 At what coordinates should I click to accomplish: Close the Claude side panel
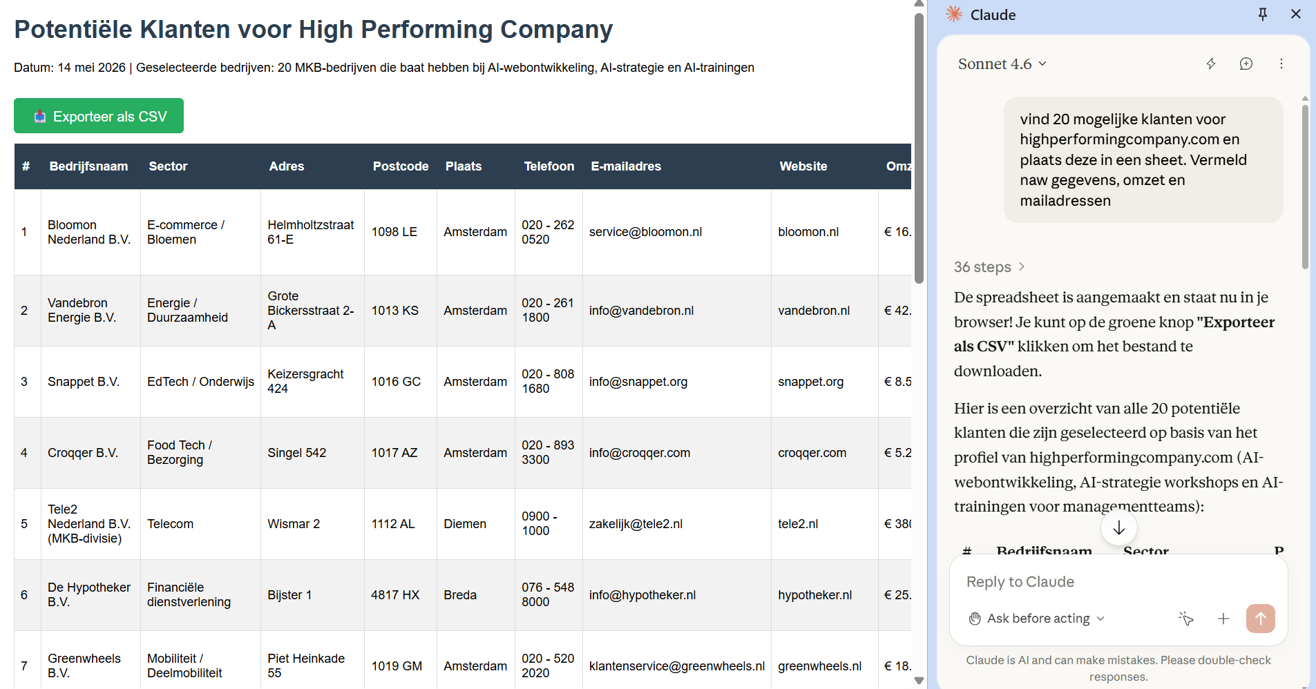(x=1296, y=14)
